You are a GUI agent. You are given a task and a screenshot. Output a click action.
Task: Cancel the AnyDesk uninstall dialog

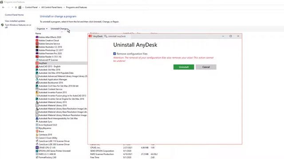(x=206, y=67)
